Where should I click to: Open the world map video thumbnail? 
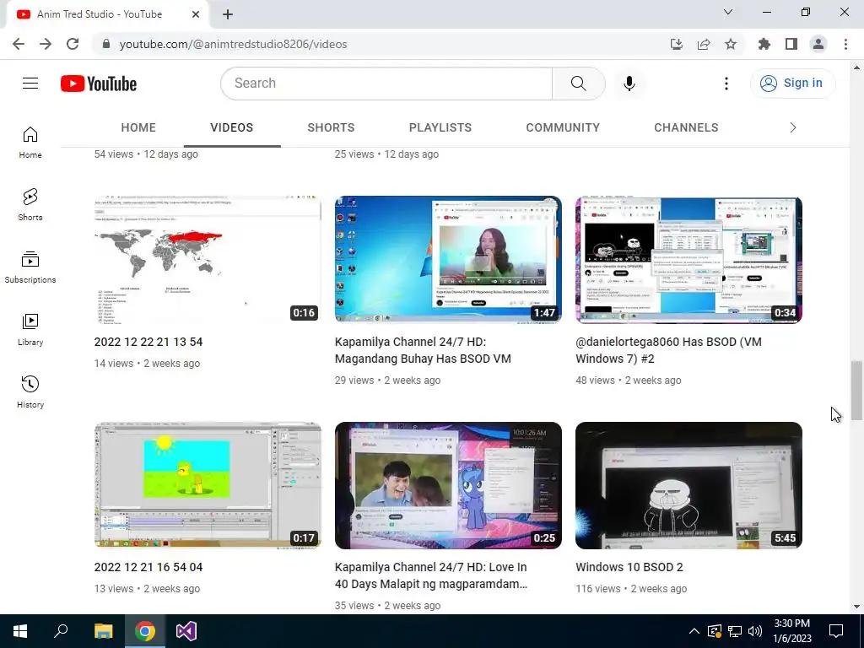point(208,260)
